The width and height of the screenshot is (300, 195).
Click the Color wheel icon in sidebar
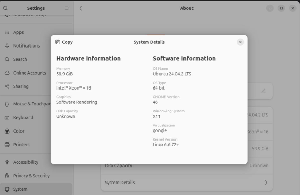(x=7, y=131)
